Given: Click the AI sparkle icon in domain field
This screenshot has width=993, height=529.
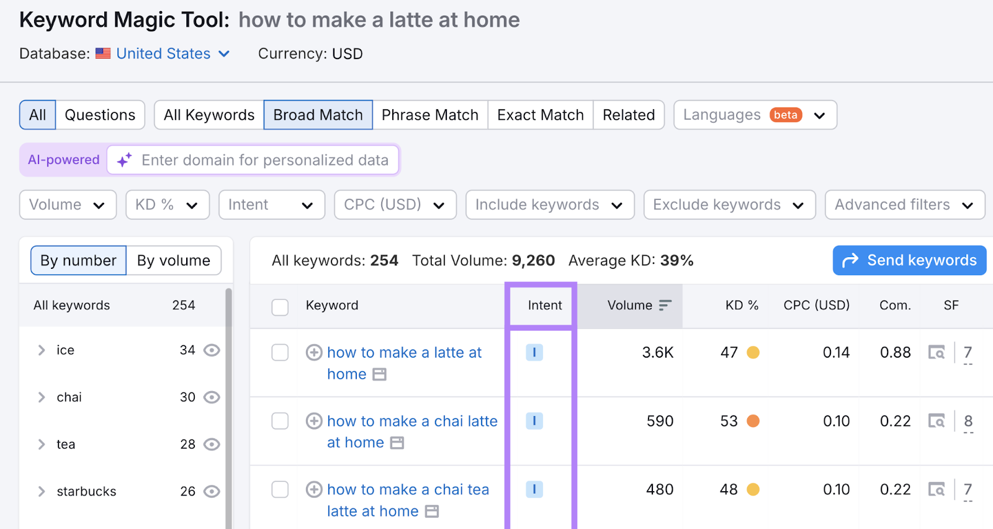Looking at the screenshot, I should pos(123,160).
